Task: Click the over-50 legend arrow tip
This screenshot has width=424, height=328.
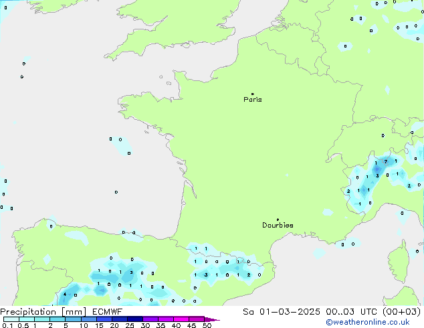Action: coord(212,319)
